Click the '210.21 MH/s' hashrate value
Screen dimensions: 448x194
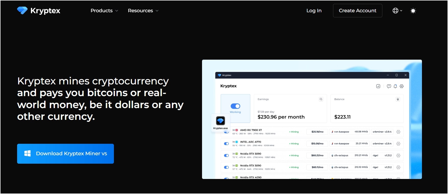[x=361, y=155]
